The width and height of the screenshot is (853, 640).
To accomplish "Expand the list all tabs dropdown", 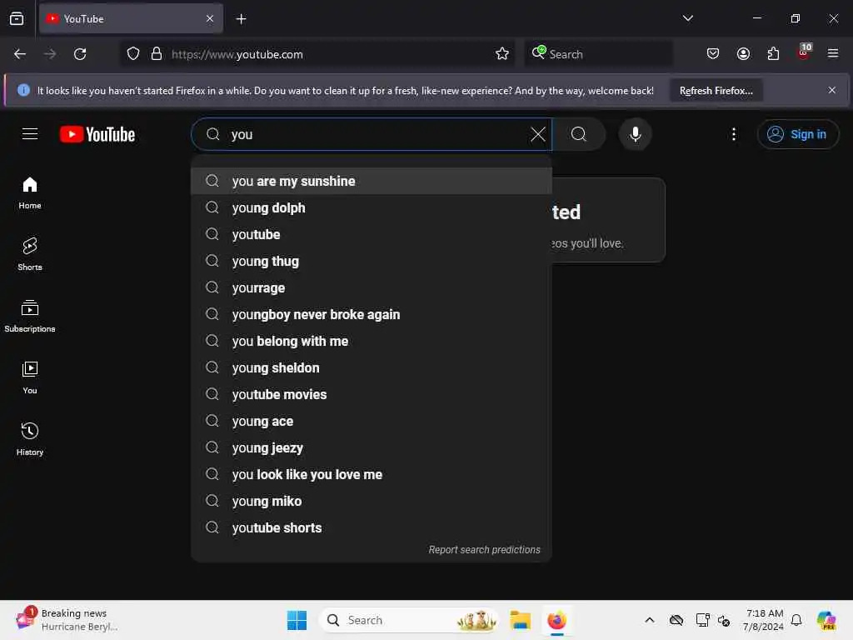I will coord(687,18).
